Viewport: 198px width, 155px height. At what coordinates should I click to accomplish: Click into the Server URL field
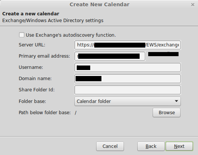click(x=128, y=45)
